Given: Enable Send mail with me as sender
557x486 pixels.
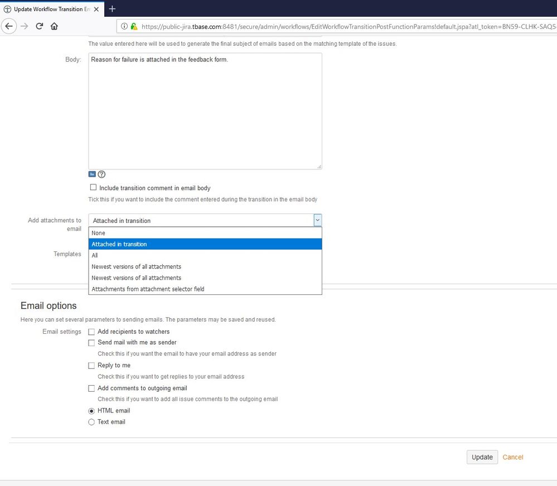Looking at the screenshot, I should pyautogui.click(x=91, y=343).
